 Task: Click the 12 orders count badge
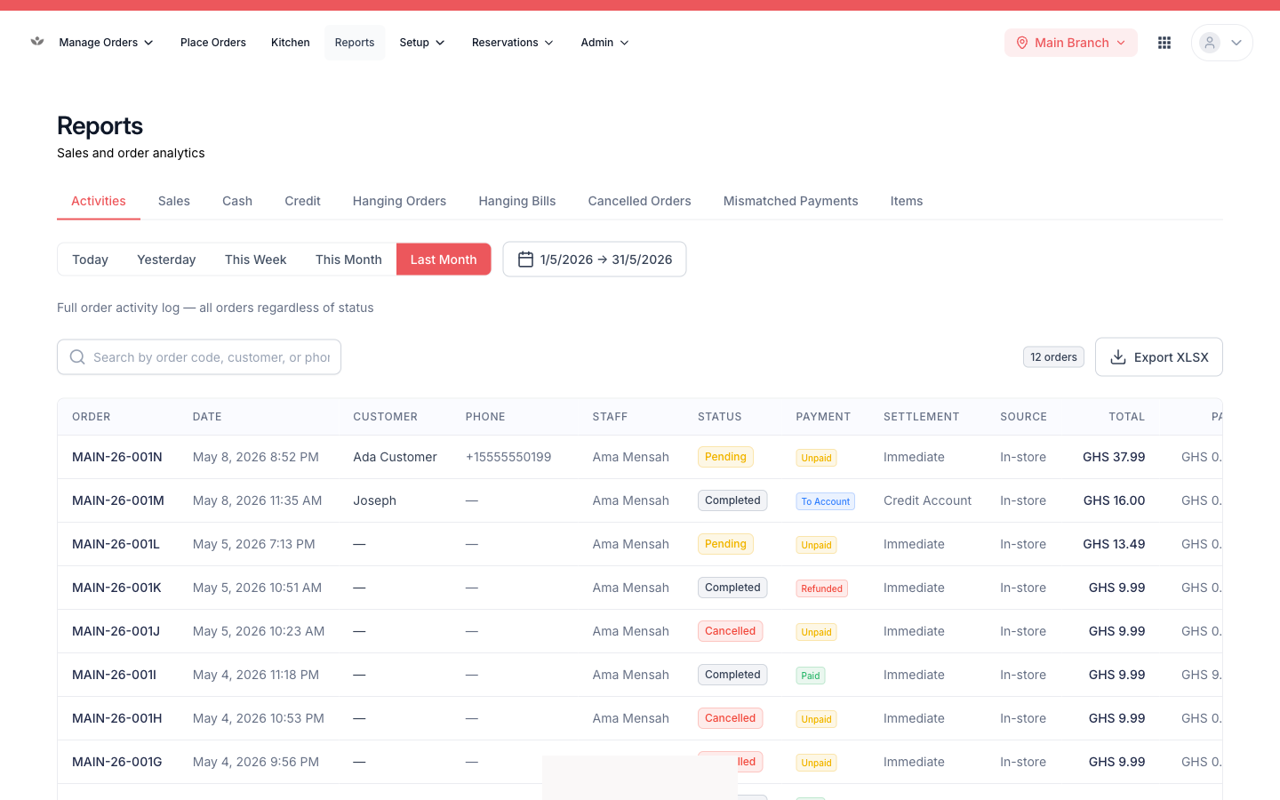[x=1053, y=357]
